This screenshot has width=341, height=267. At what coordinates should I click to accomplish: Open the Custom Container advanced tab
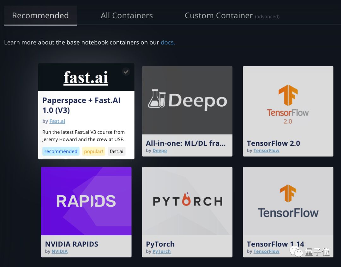click(232, 15)
